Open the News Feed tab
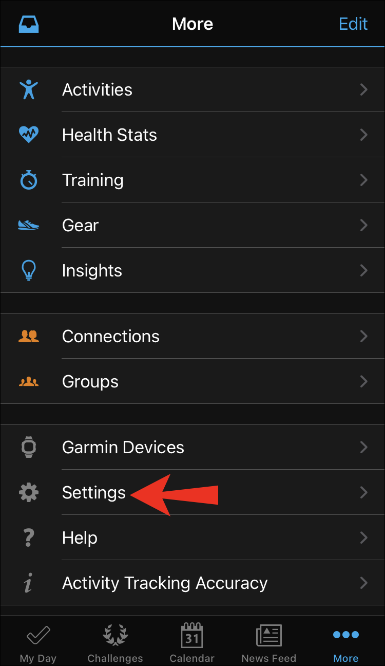The width and height of the screenshot is (385, 666). (269, 642)
